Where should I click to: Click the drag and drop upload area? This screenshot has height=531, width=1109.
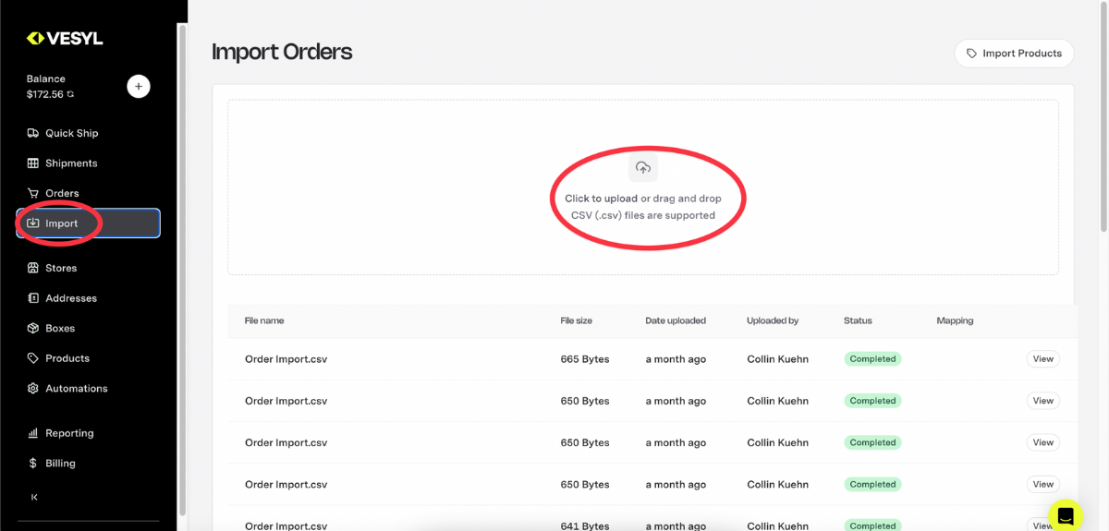click(x=643, y=187)
